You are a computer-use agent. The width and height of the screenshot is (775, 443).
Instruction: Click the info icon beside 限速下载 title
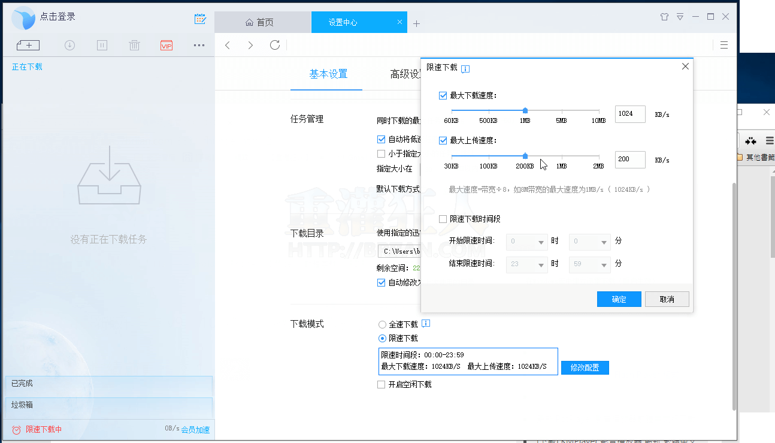click(x=465, y=68)
